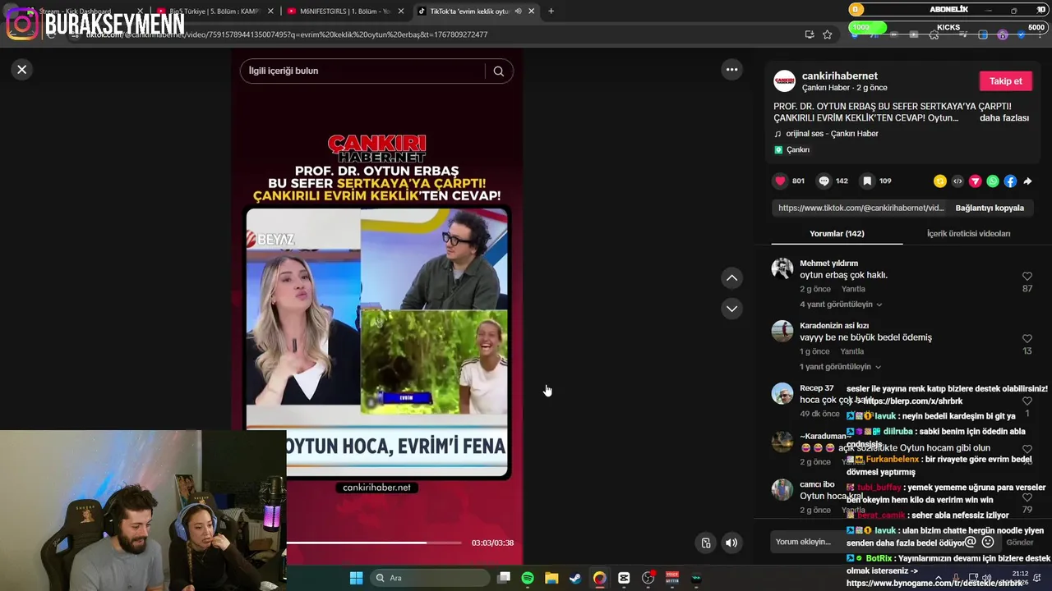Open Windows Start menu
The width and height of the screenshot is (1052, 591).
tap(356, 578)
